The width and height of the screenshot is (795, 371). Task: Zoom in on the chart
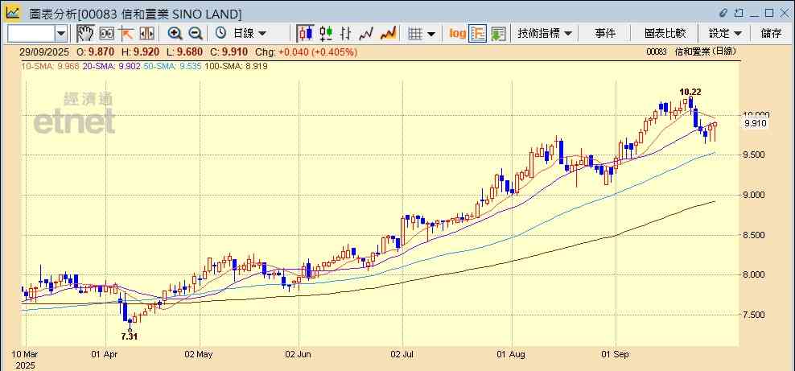175,34
